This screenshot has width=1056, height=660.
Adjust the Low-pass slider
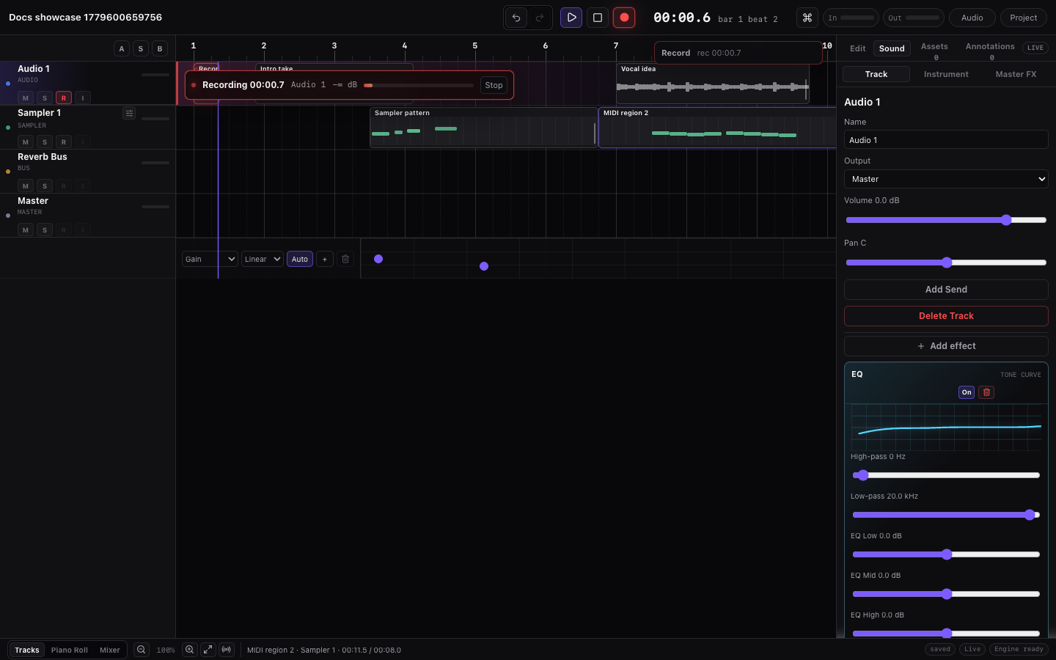click(946, 515)
